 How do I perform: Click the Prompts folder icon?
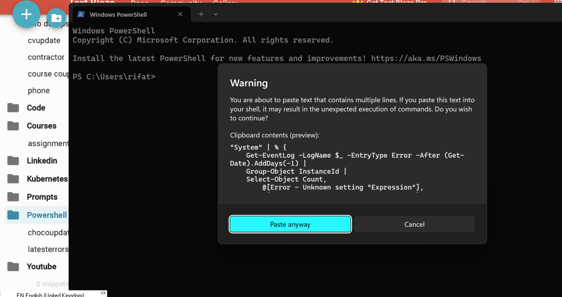coord(13,197)
